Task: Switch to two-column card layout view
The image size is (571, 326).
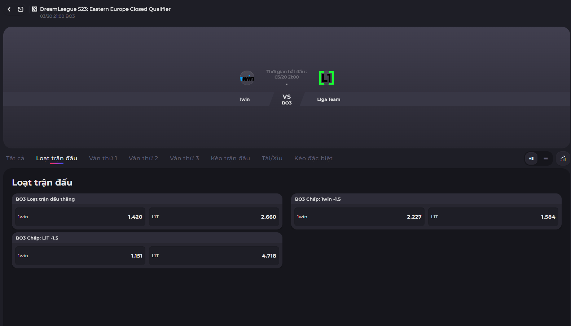Action: point(531,158)
